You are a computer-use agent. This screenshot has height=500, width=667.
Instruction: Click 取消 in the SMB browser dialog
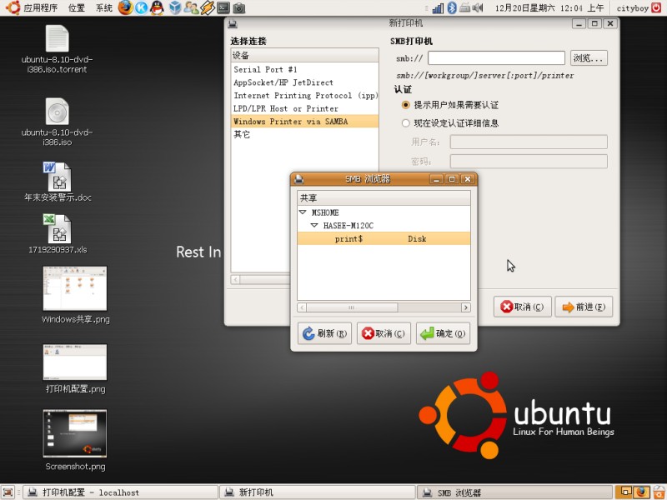384,333
